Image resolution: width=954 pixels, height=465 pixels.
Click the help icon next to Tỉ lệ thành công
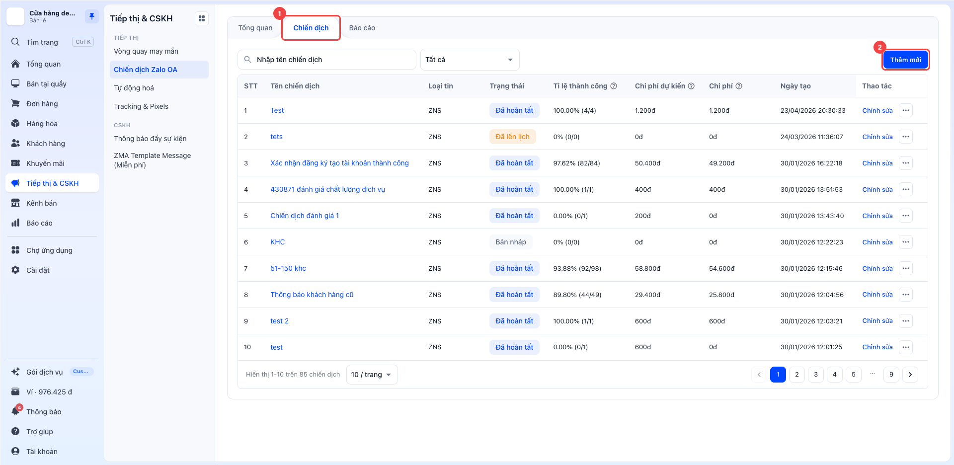[614, 86]
